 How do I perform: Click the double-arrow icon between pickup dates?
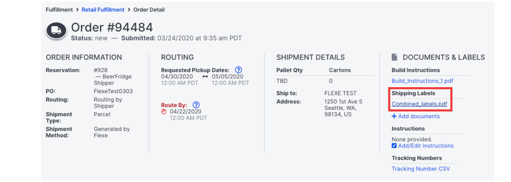(x=206, y=77)
